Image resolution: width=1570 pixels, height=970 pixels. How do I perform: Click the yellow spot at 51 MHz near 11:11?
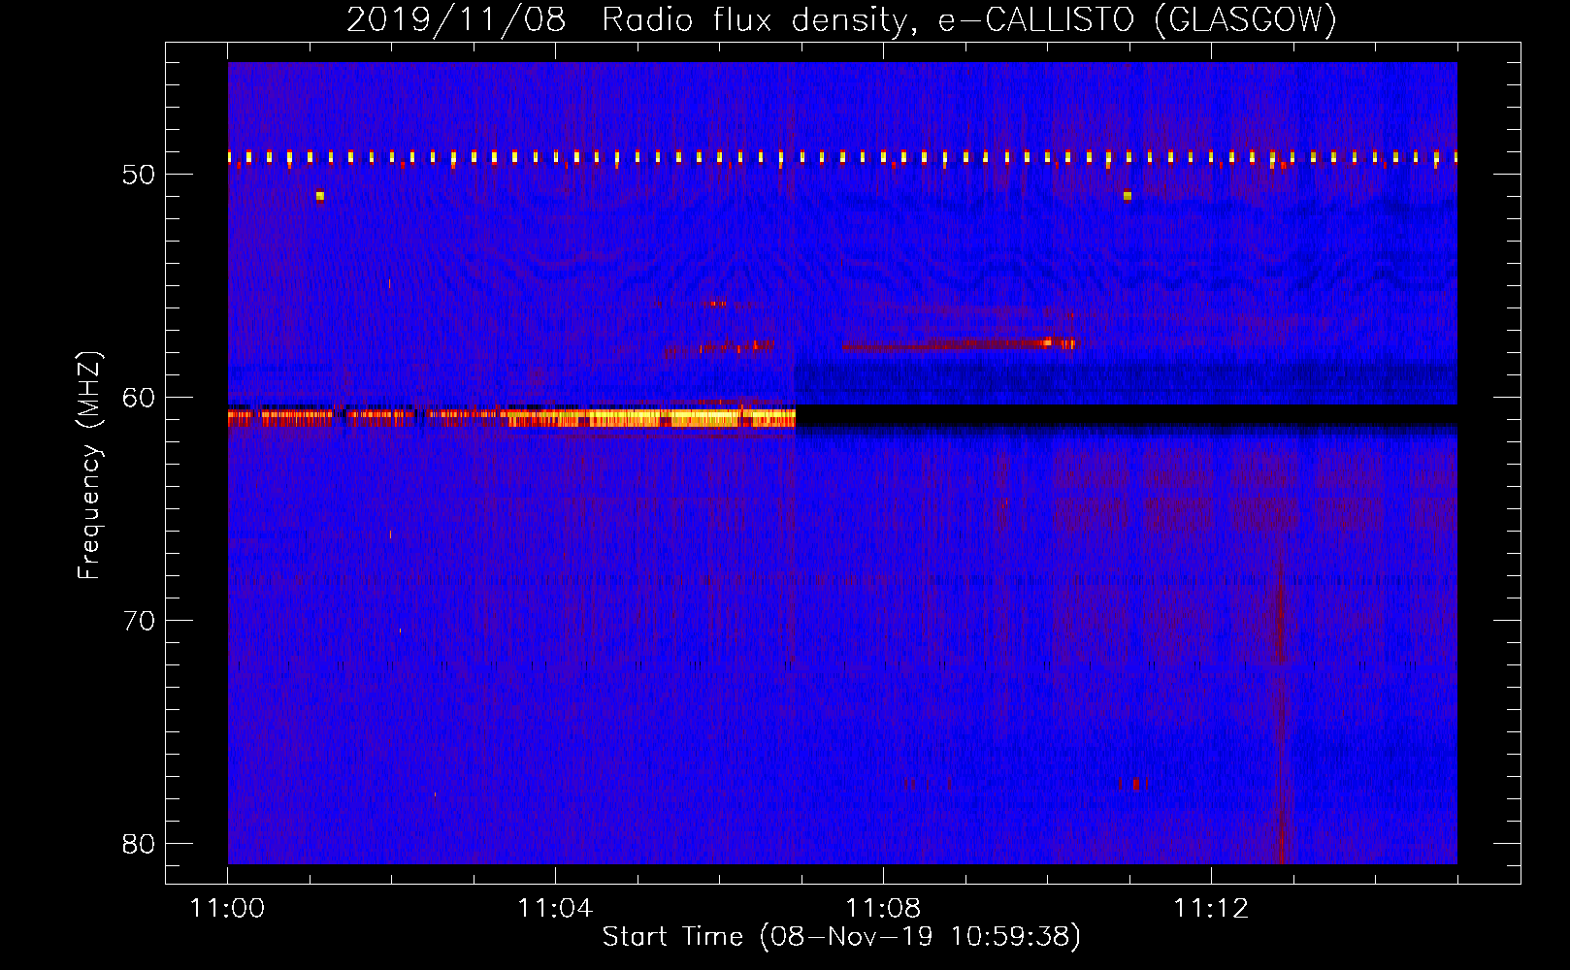click(1128, 196)
